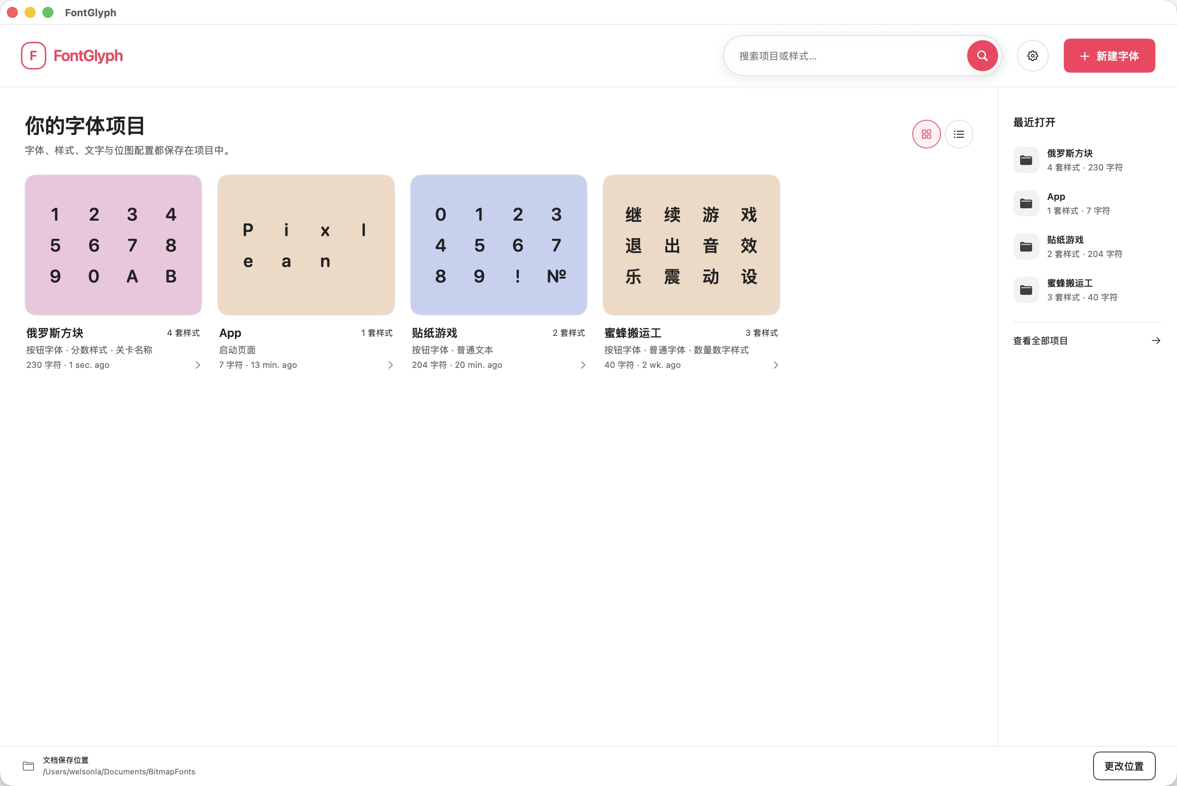Open the App Pixel preview thumbnail

[306, 245]
